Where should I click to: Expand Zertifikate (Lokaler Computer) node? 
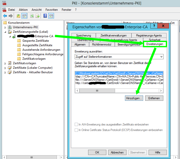[5, 68]
